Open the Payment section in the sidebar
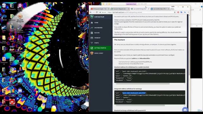Screen dimensions: 203x114 [100, 38]
